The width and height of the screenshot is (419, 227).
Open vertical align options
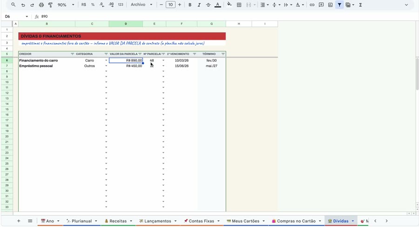(276, 5)
